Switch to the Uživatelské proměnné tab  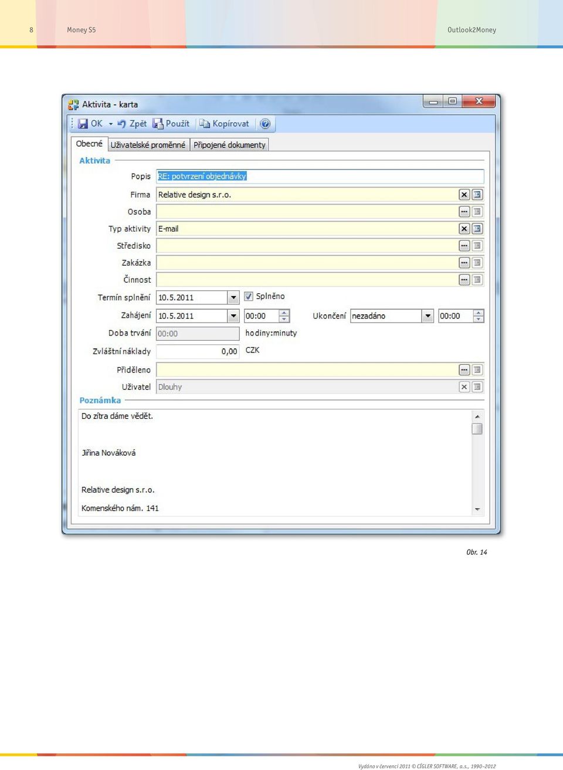point(148,145)
